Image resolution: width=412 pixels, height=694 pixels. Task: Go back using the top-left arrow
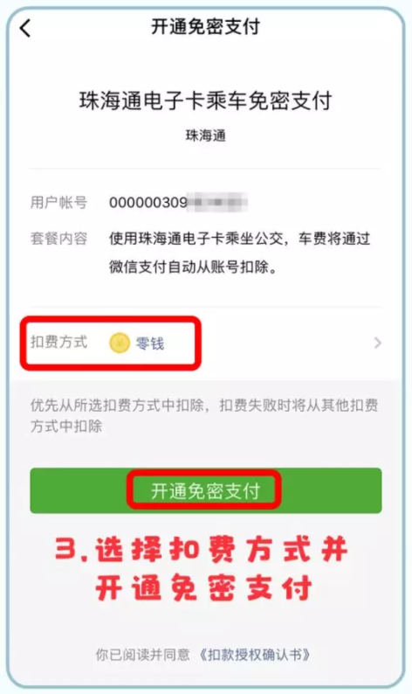(25, 28)
